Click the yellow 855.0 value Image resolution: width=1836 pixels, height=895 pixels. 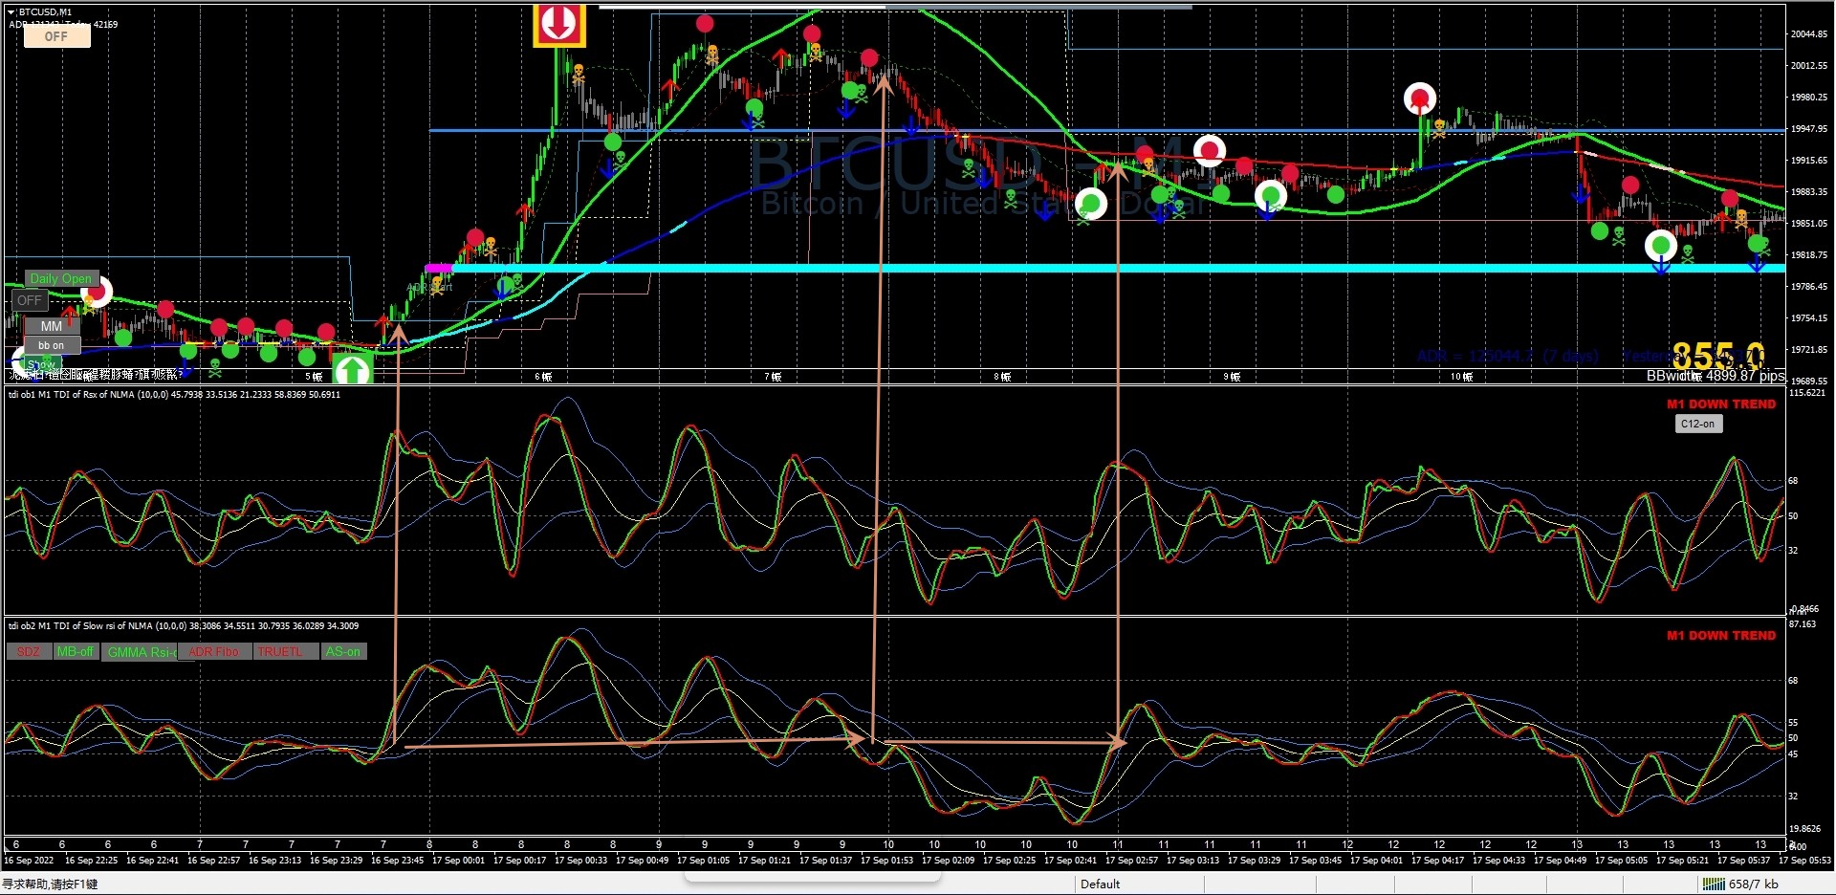point(1718,356)
